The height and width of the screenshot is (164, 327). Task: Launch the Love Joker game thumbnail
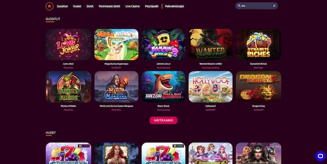[68, 45]
